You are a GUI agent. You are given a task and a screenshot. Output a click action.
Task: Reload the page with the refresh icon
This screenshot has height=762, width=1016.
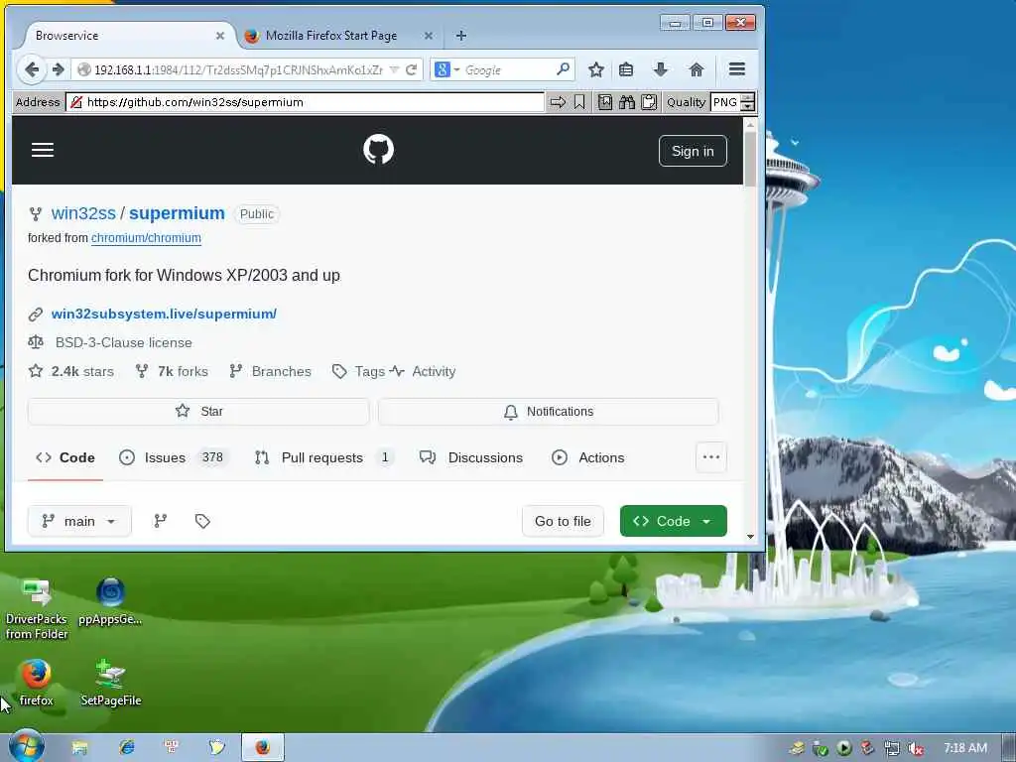[x=411, y=69]
